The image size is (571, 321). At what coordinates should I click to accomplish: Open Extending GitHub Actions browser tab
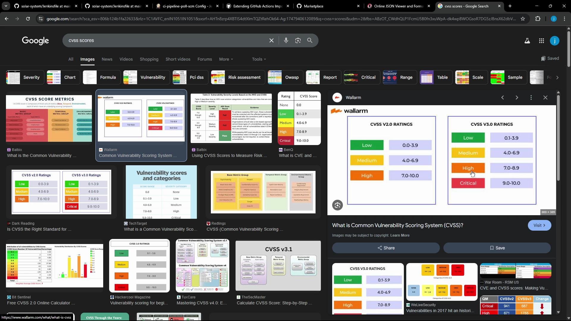[258, 6]
